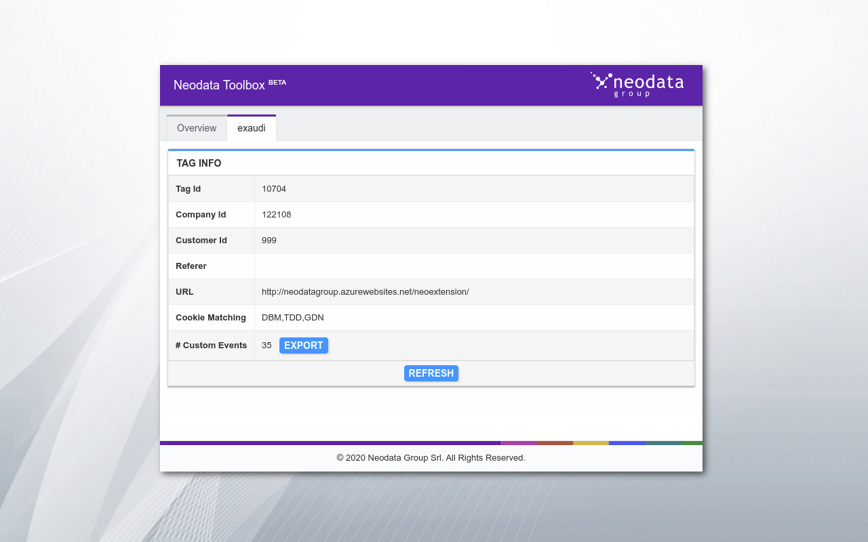Click the EXPORT button for custom events
This screenshot has height=542, width=868.
click(x=303, y=346)
